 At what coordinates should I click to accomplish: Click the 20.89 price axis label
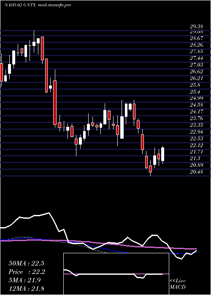(x=197, y=165)
